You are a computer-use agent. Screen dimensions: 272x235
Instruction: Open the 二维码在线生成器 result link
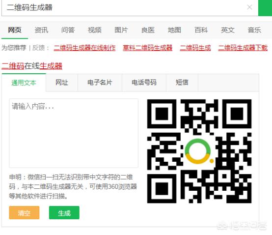point(32,66)
